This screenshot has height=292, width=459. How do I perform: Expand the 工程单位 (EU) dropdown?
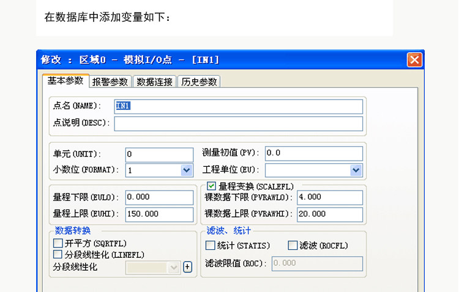356,170
